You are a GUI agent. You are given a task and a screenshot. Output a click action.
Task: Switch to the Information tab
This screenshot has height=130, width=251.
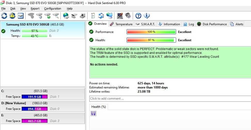[x=169, y=24]
